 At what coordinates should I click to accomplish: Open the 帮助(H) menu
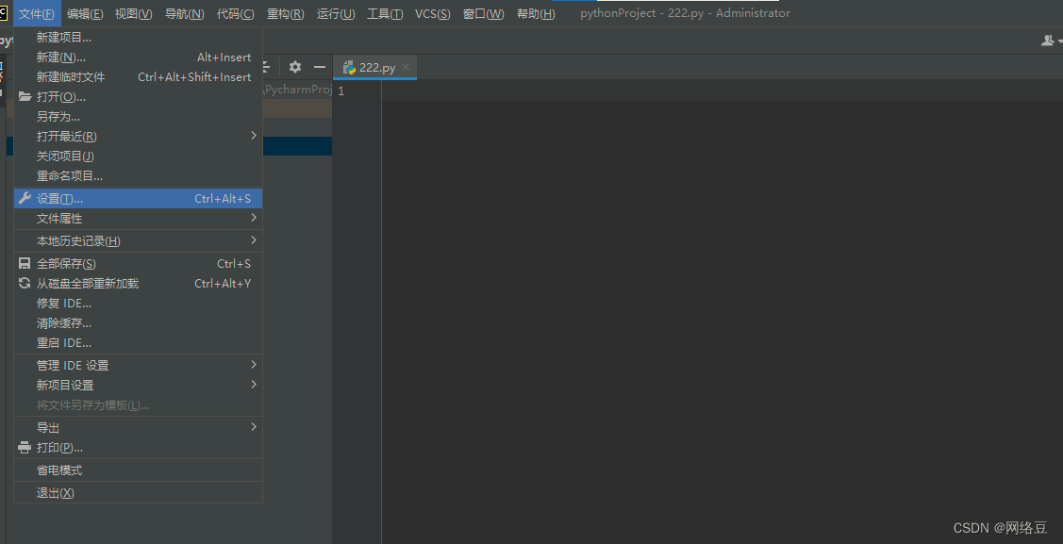click(x=536, y=13)
